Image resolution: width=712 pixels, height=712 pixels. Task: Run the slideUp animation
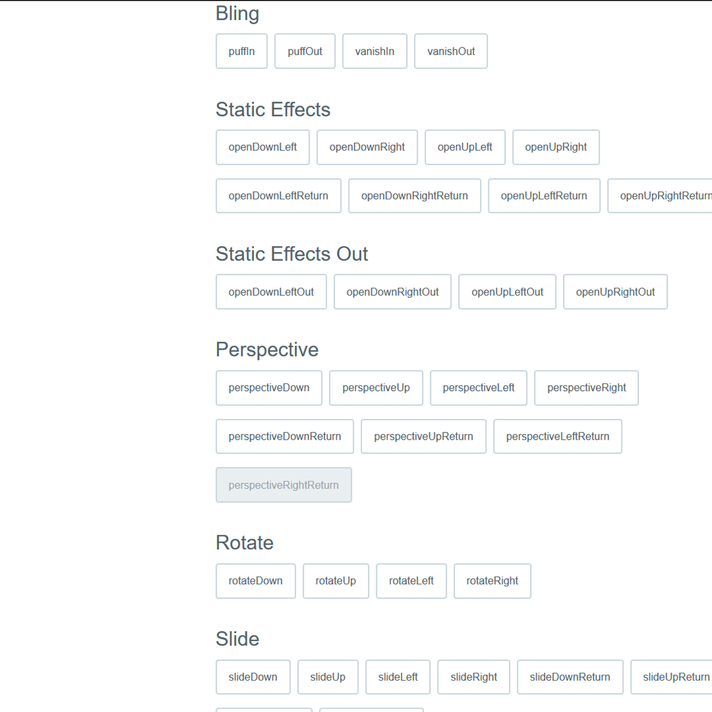tap(328, 677)
